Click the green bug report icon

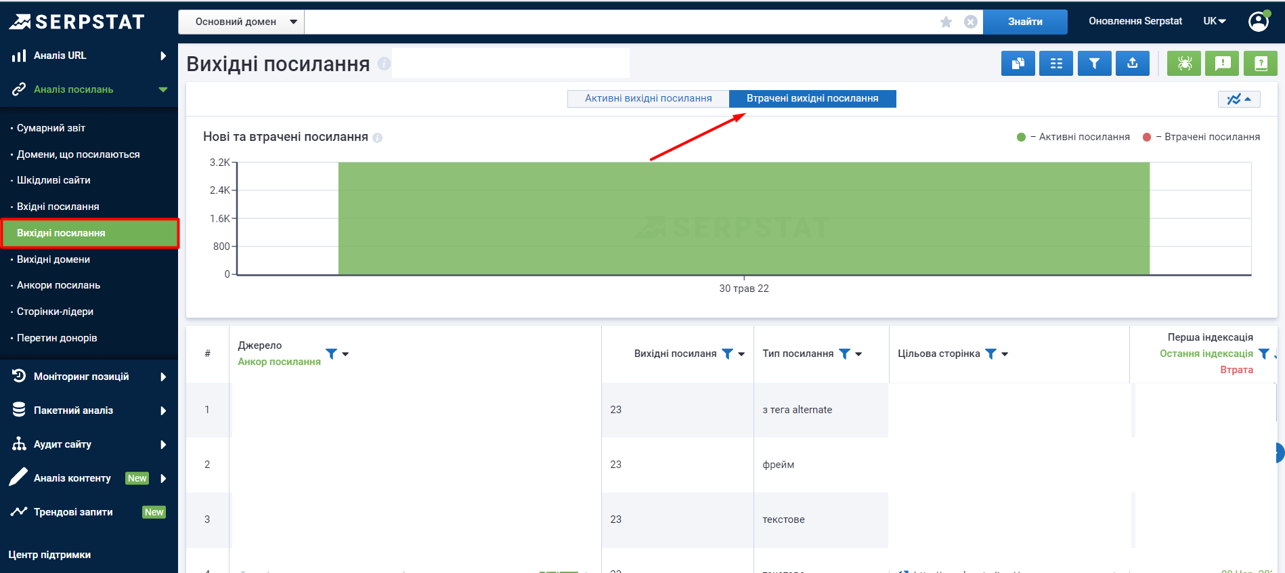point(1183,64)
